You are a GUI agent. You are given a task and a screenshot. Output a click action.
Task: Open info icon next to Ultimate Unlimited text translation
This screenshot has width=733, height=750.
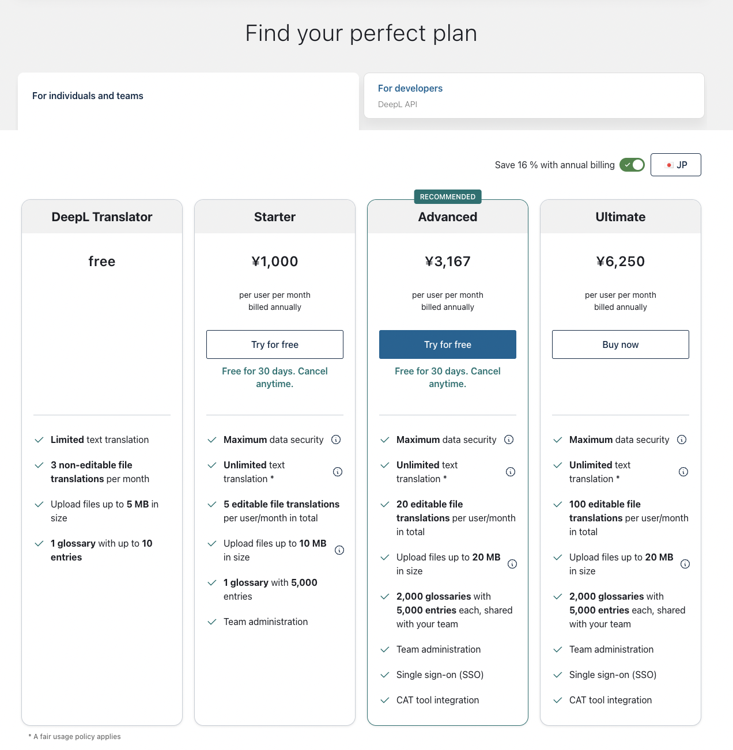click(683, 472)
